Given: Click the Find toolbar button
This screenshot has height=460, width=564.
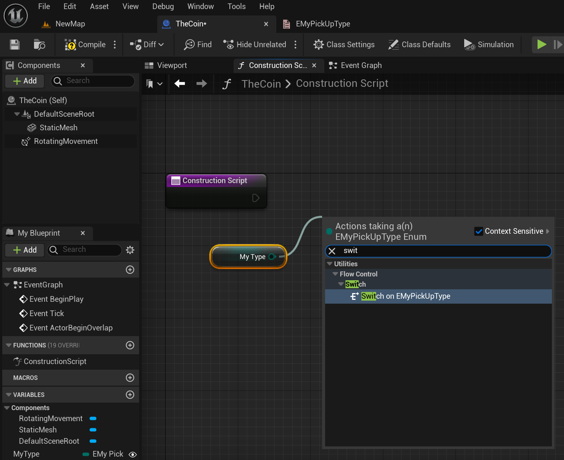Looking at the screenshot, I should click(x=198, y=45).
